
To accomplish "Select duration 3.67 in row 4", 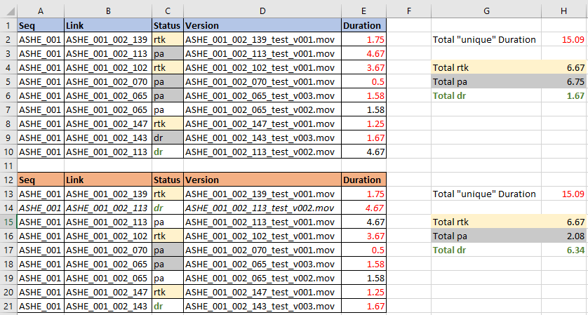I will [x=363, y=67].
